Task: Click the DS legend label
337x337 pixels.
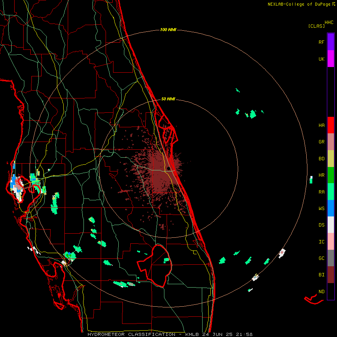Action: click(321, 225)
